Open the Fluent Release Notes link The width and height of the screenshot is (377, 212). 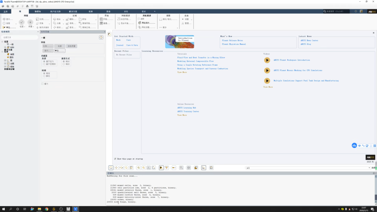click(x=232, y=40)
